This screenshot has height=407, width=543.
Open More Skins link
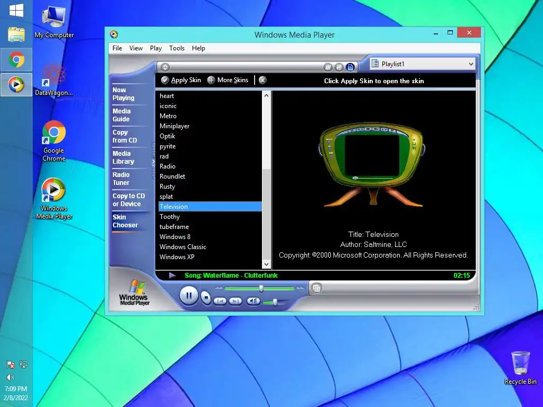[228, 81]
